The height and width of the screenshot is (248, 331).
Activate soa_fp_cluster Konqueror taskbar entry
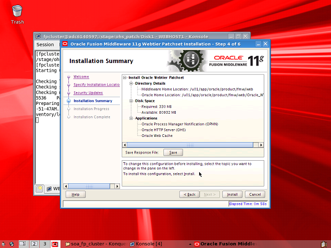96,244
